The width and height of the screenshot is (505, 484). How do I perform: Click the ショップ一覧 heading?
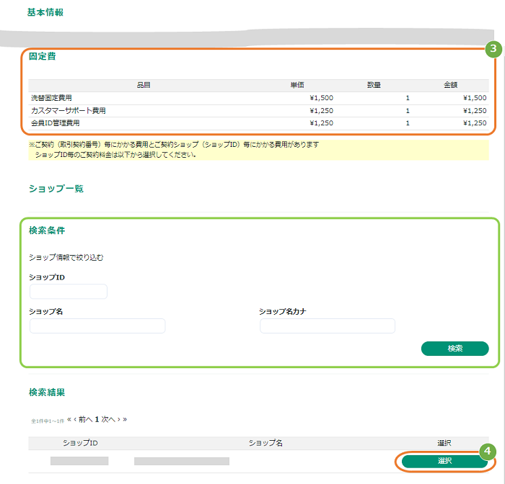(56, 189)
